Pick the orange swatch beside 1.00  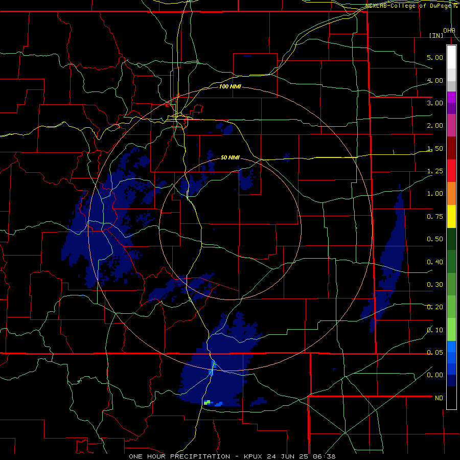point(451,194)
